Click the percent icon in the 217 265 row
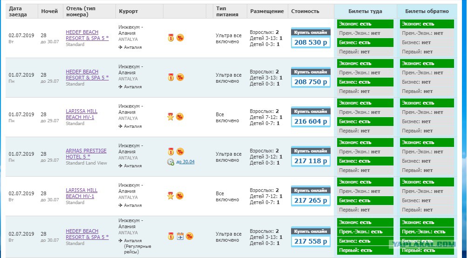 [x=180, y=196]
